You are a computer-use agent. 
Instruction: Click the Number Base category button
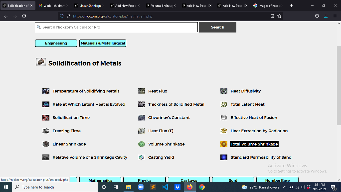(277, 180)
